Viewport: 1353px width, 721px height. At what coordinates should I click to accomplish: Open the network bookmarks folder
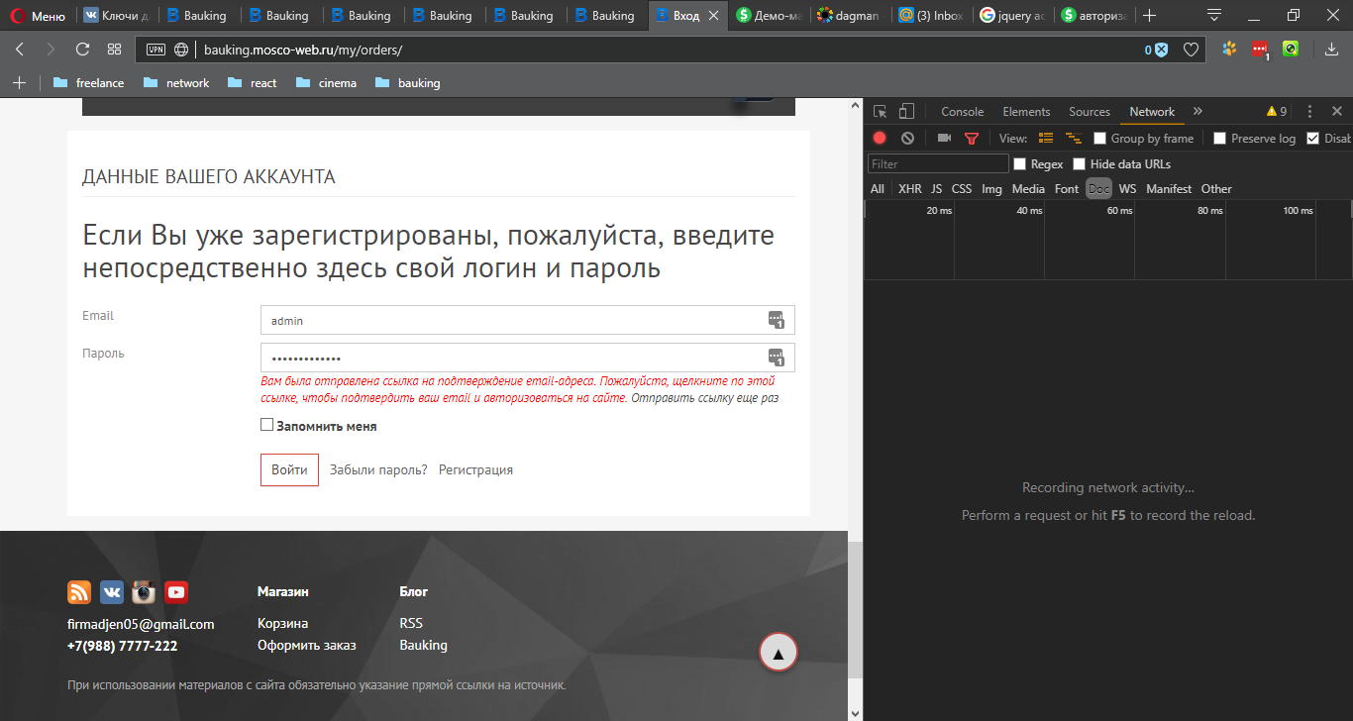[x=176, y=83]
